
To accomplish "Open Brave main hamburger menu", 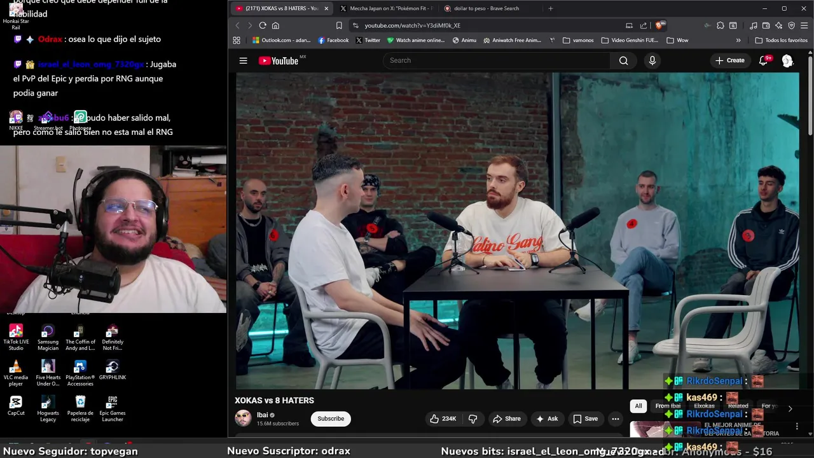I will pos(804,25).
